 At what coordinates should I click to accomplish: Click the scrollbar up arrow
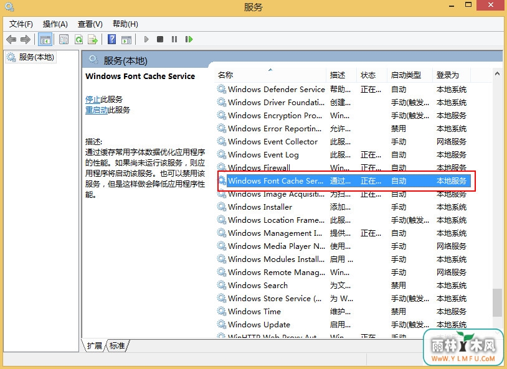click(x=497, y=73)
